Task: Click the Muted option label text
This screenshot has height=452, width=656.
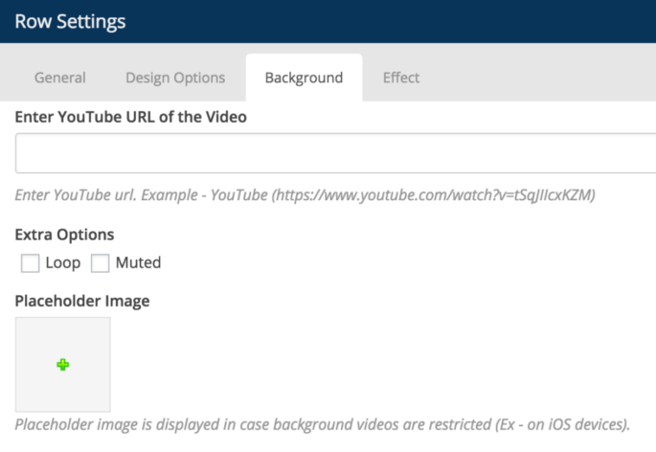Action: 138,262
